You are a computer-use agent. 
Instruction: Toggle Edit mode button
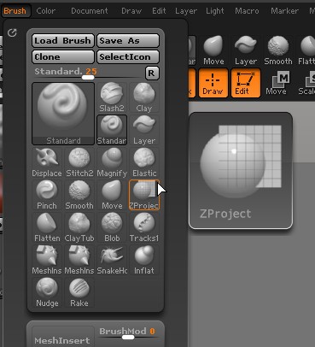[246, 83]
